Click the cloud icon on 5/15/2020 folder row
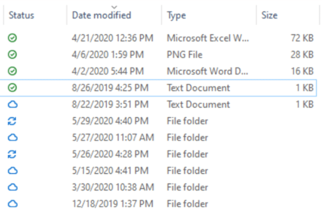 (13, 171)
